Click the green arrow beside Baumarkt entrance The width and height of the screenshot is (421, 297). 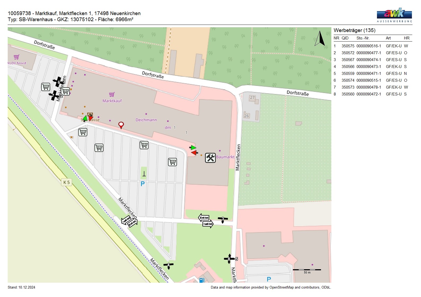[193, 148]
